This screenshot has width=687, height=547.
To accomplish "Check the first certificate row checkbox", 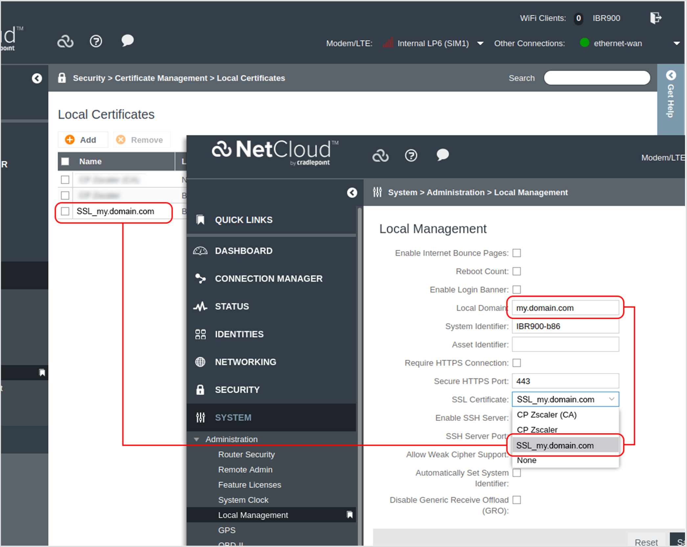I will tap(65, 180).
